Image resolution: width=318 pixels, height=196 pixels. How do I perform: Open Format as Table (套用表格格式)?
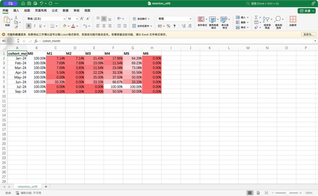214,22
